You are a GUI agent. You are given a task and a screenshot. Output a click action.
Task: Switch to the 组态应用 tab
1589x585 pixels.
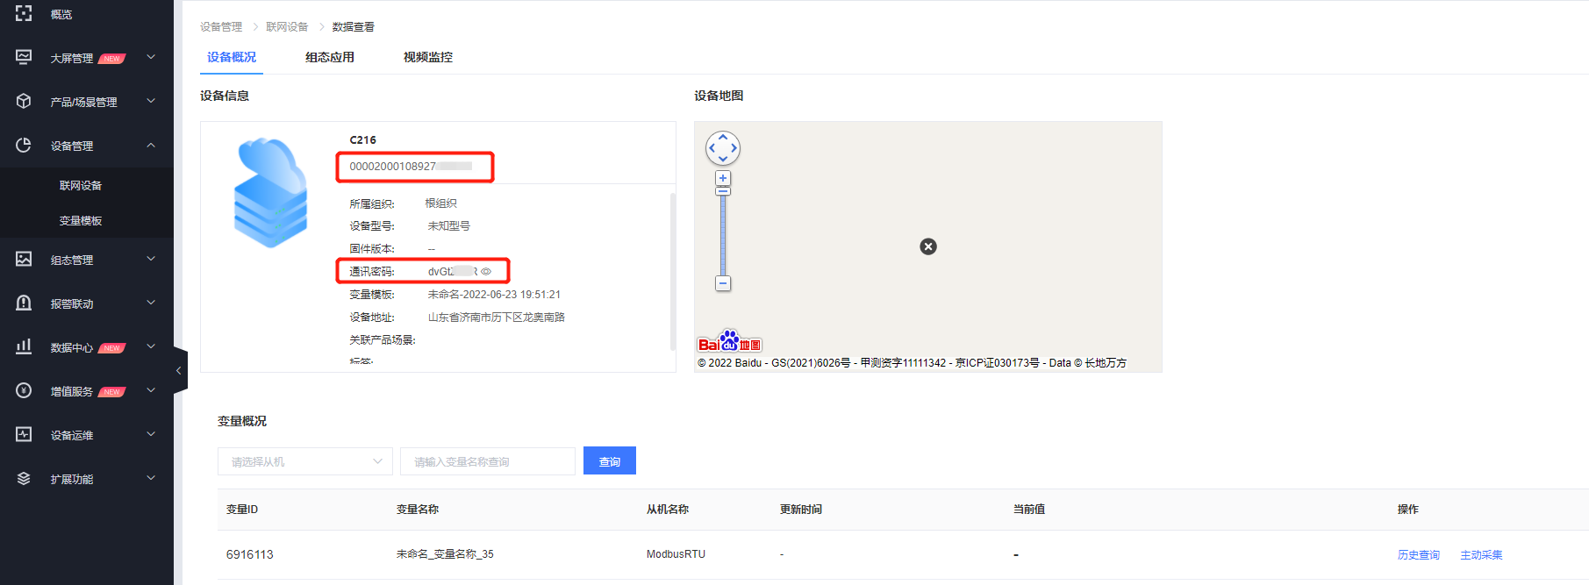330,57
